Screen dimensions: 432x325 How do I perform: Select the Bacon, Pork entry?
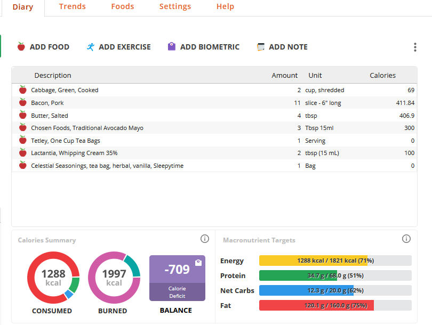tap(214, 103)
